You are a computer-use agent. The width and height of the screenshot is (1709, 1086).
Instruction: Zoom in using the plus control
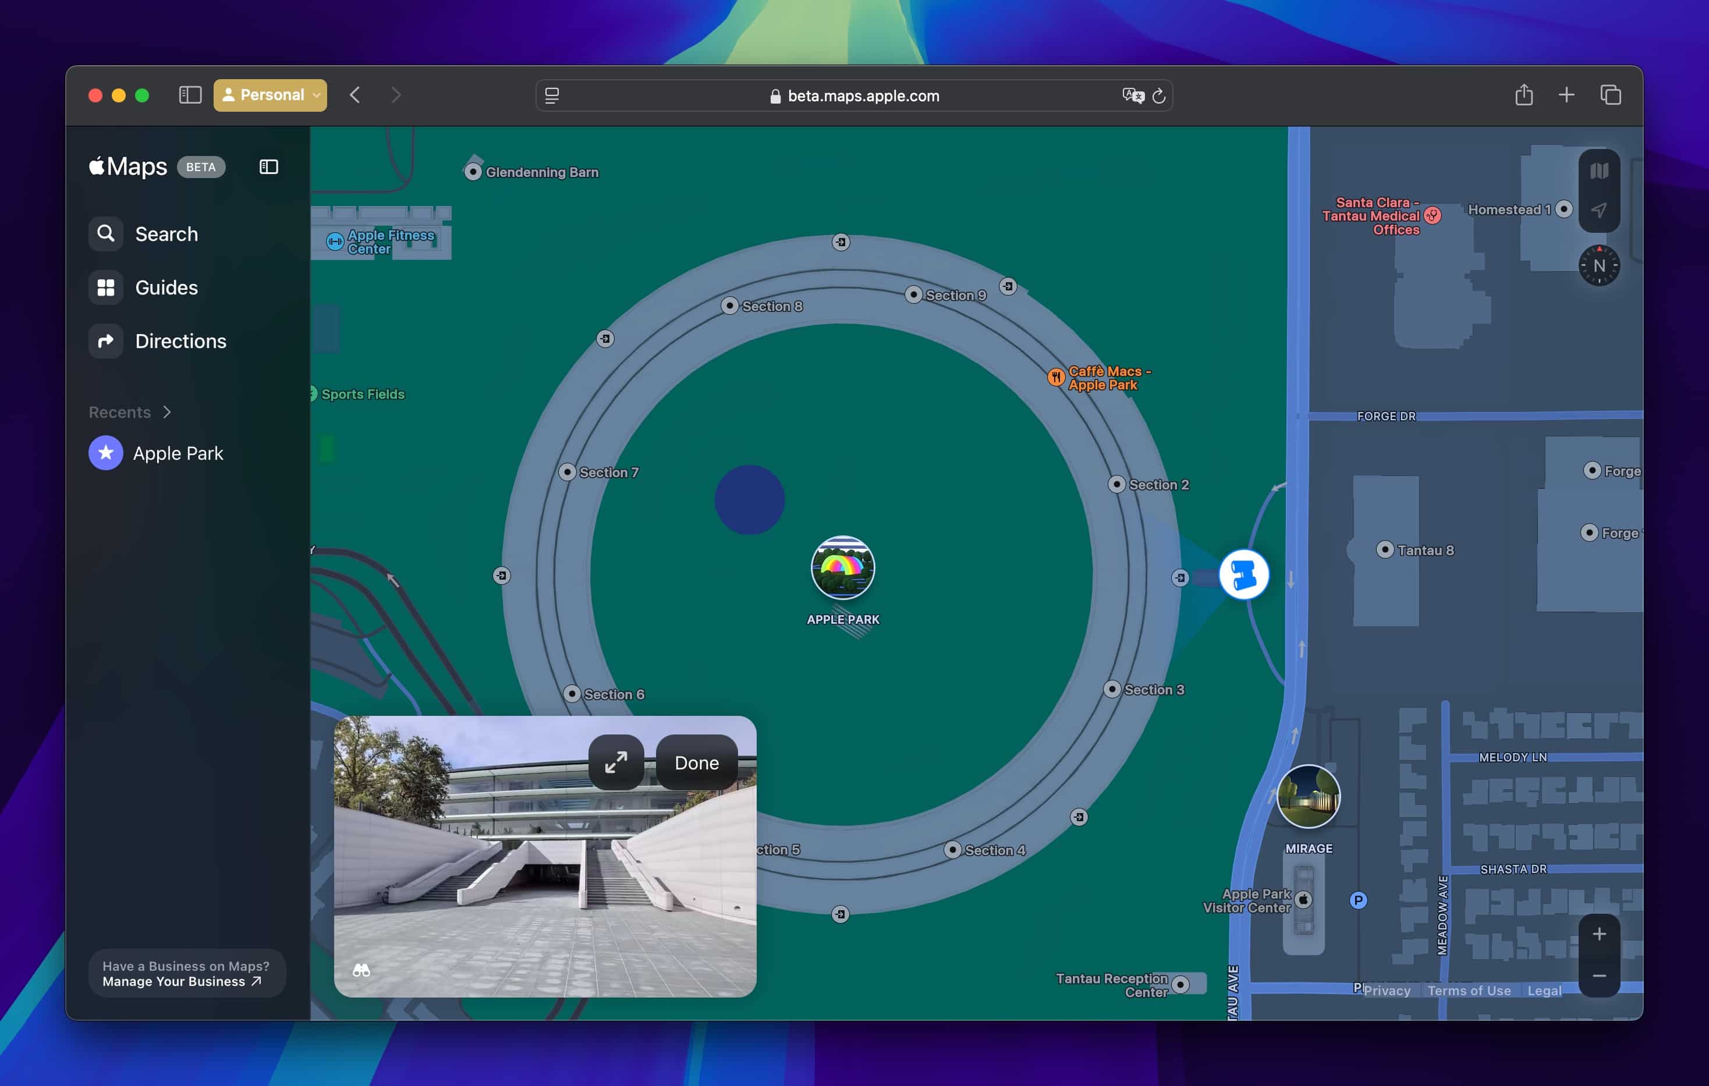point(1600,934)
